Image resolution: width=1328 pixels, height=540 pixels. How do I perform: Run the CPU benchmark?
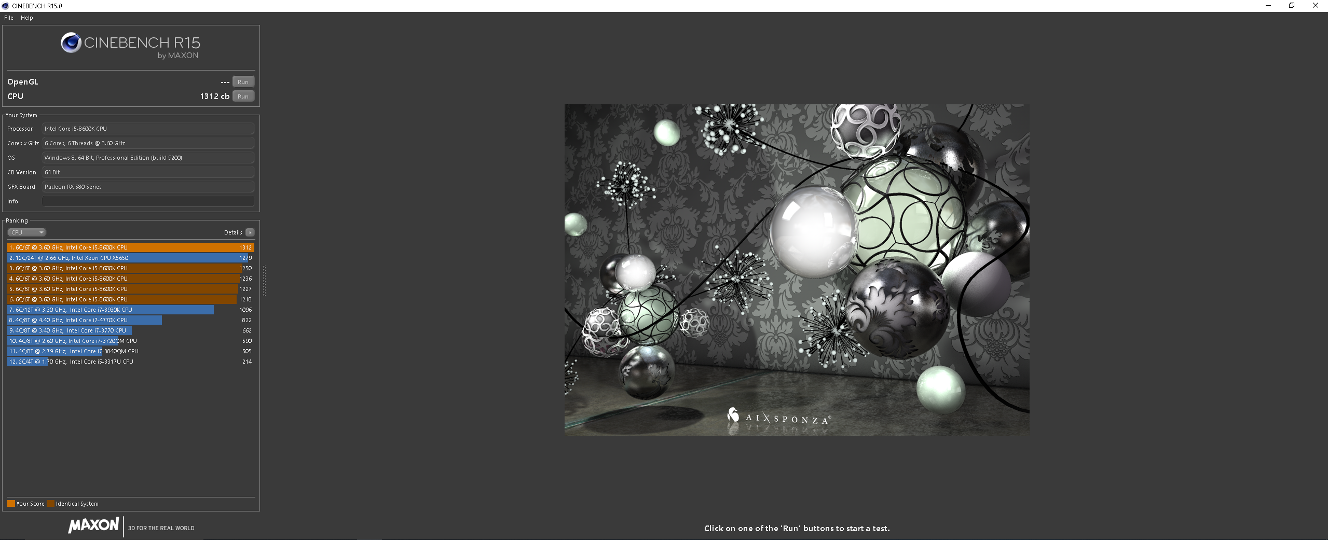click(x=243, y=96)
